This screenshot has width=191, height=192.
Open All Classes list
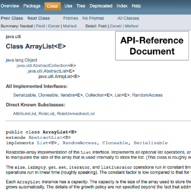[128, 18]
